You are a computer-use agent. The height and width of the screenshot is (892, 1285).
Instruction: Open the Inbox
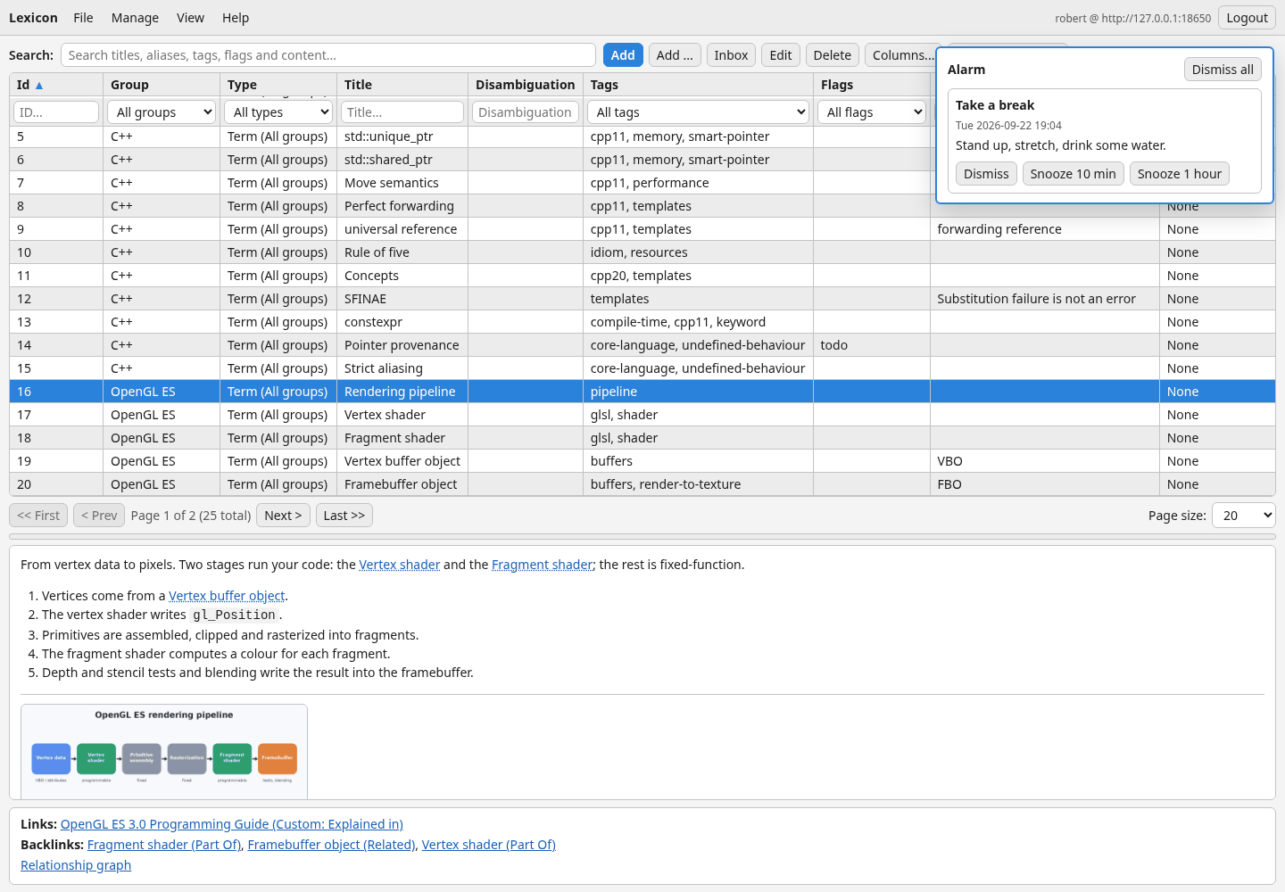pos(731,55)
